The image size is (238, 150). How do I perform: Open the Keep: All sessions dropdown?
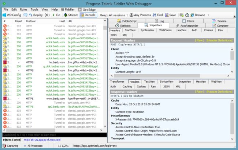[x=114, y=15]
